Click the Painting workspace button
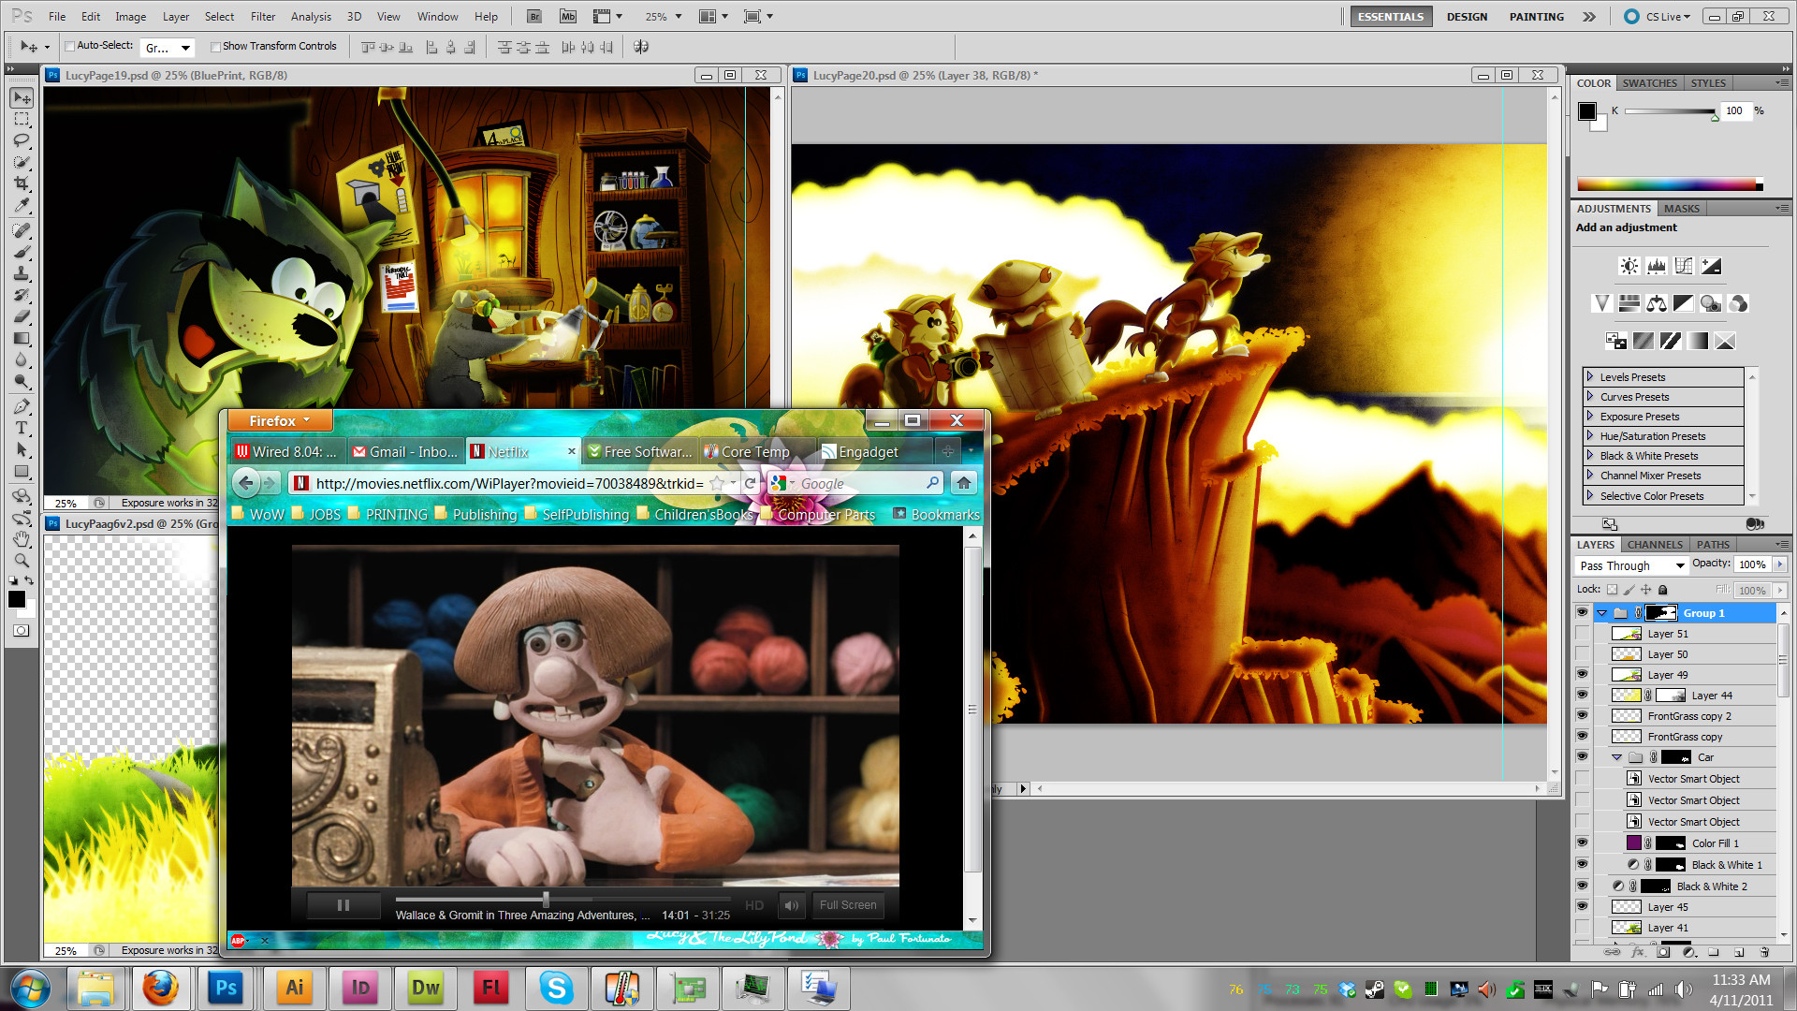The width and height of the screenshot is (1797, 1011). pyautogui.click(x=1536, y=17)
